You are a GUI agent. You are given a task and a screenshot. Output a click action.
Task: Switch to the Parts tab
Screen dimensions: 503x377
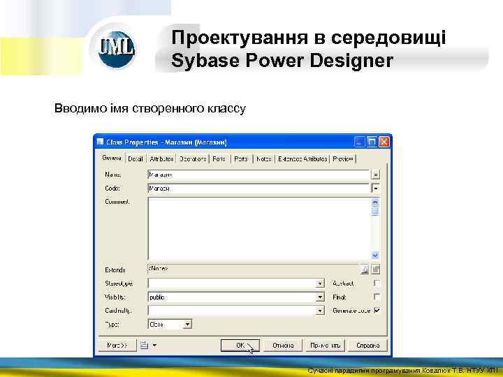tap(241, 158)
